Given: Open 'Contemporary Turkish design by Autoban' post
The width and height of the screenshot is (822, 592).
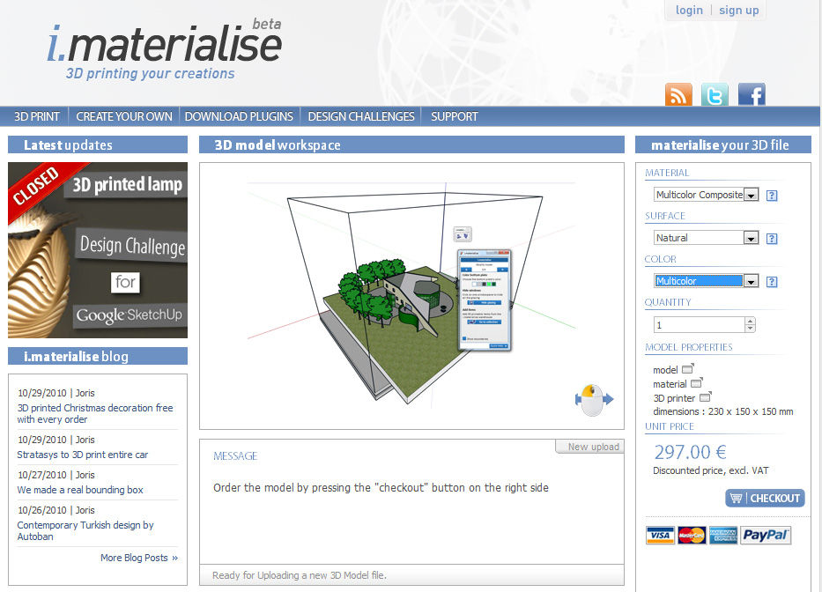Looking at the screenshot, I should pos(85,530).
